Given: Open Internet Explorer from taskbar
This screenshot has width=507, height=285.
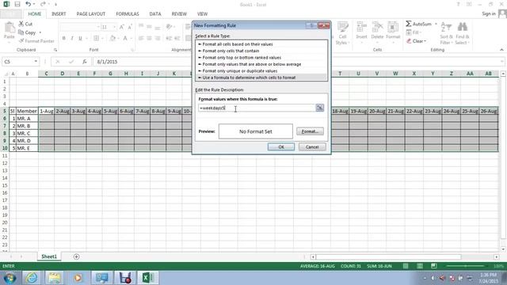Looking at the screenshot, I should point(32,278).
